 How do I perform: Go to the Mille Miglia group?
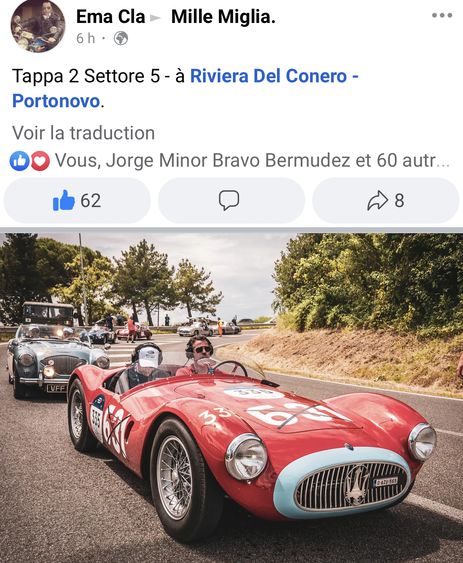coord(223,17)
